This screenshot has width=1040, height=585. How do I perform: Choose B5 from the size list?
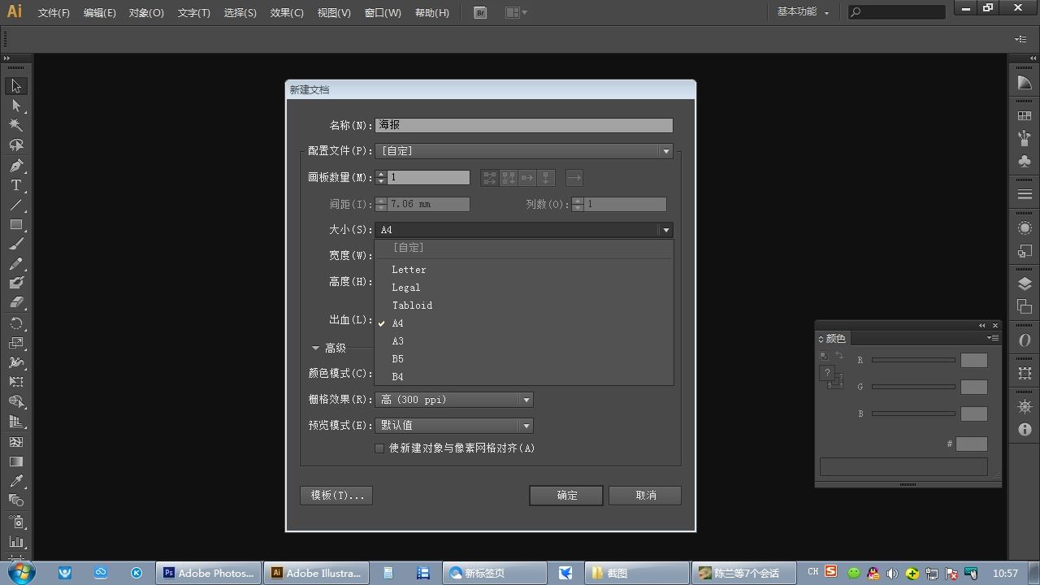pos(523,359)
